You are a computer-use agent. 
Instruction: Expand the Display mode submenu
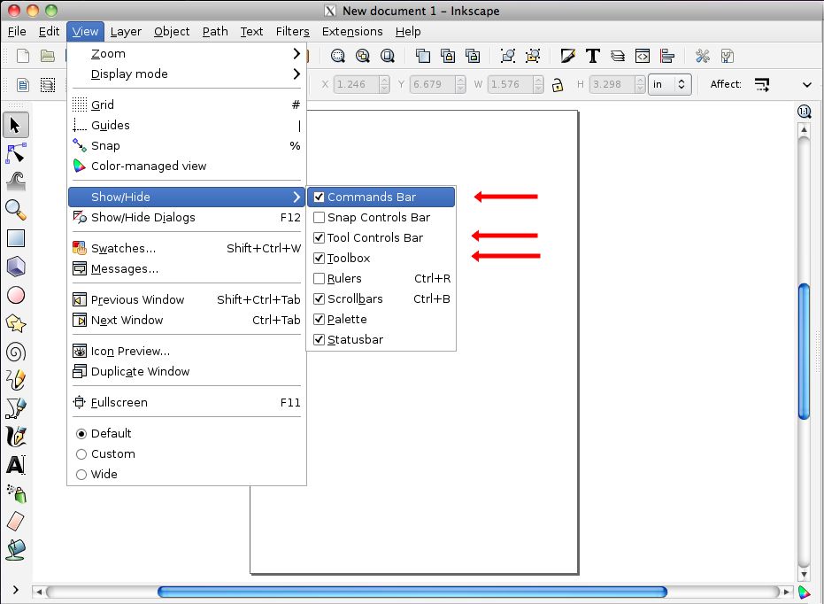click(187, 74)
